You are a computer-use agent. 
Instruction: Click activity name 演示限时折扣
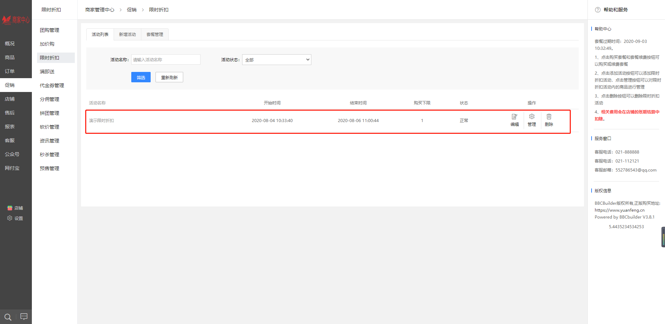click(101, 120)
